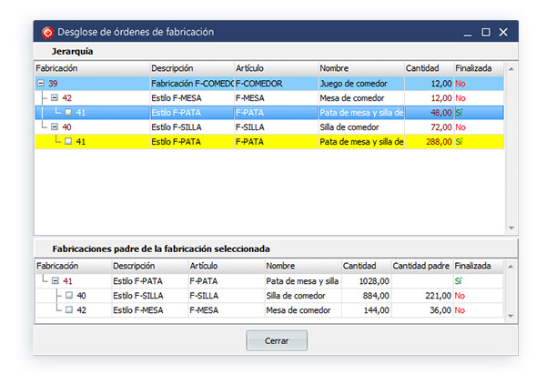The width and height of the screenshot is (546, 385).
Task: Select Mesa de comedor row in Fabricaciones padre
Action: click(x=300, y=310)
